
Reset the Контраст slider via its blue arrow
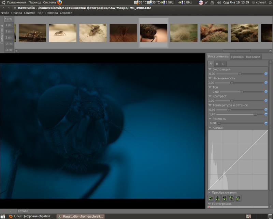click(x=266, y=101)
